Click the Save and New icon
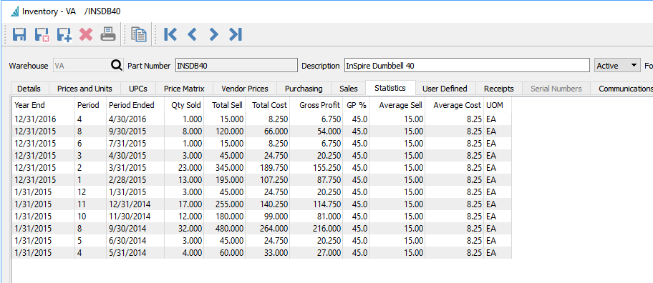 coord(64,34)
